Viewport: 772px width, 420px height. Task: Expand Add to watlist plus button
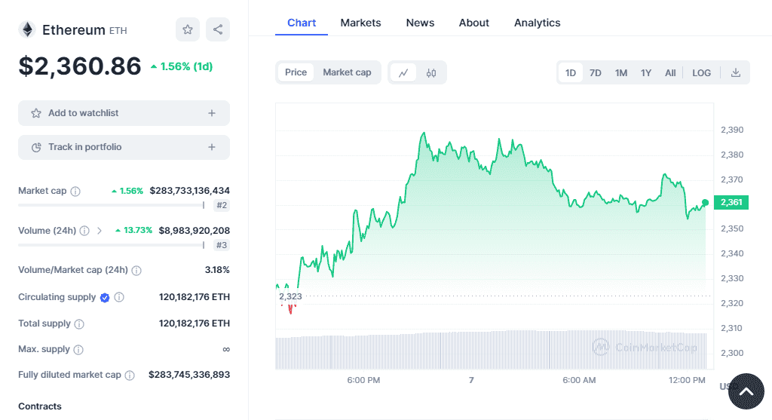212,113
